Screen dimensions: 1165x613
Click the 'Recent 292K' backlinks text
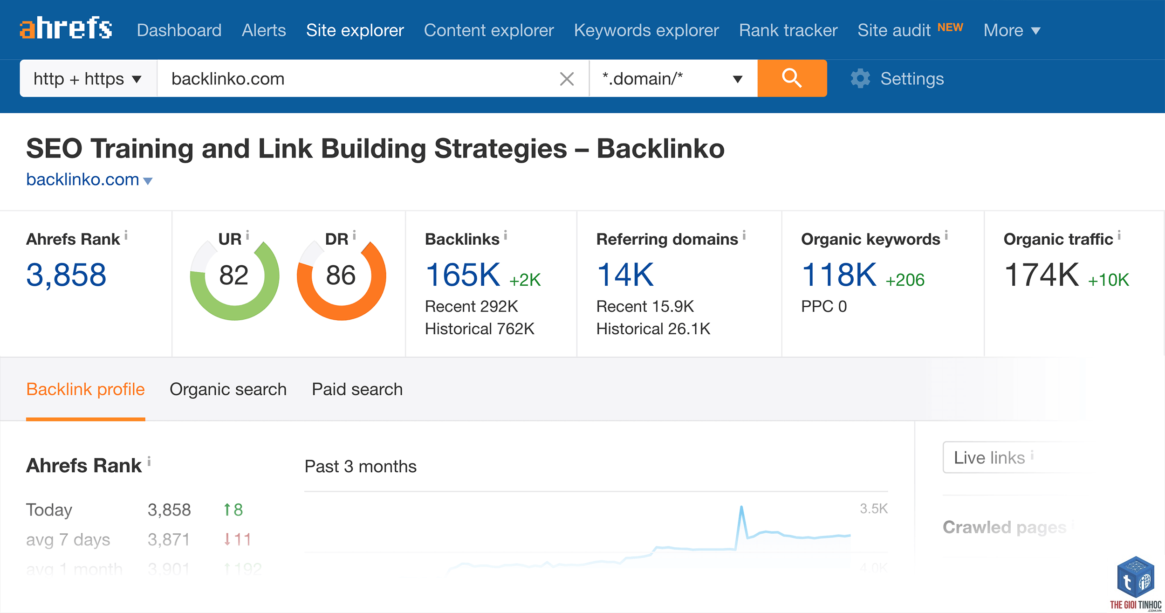coord(471,306)
